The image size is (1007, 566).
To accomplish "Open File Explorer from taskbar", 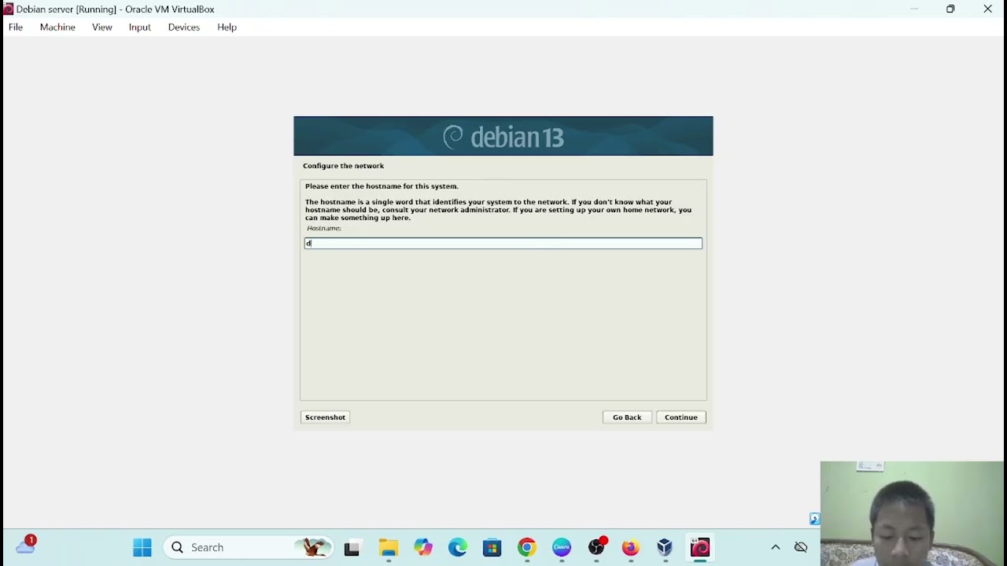I will (389, 547).
